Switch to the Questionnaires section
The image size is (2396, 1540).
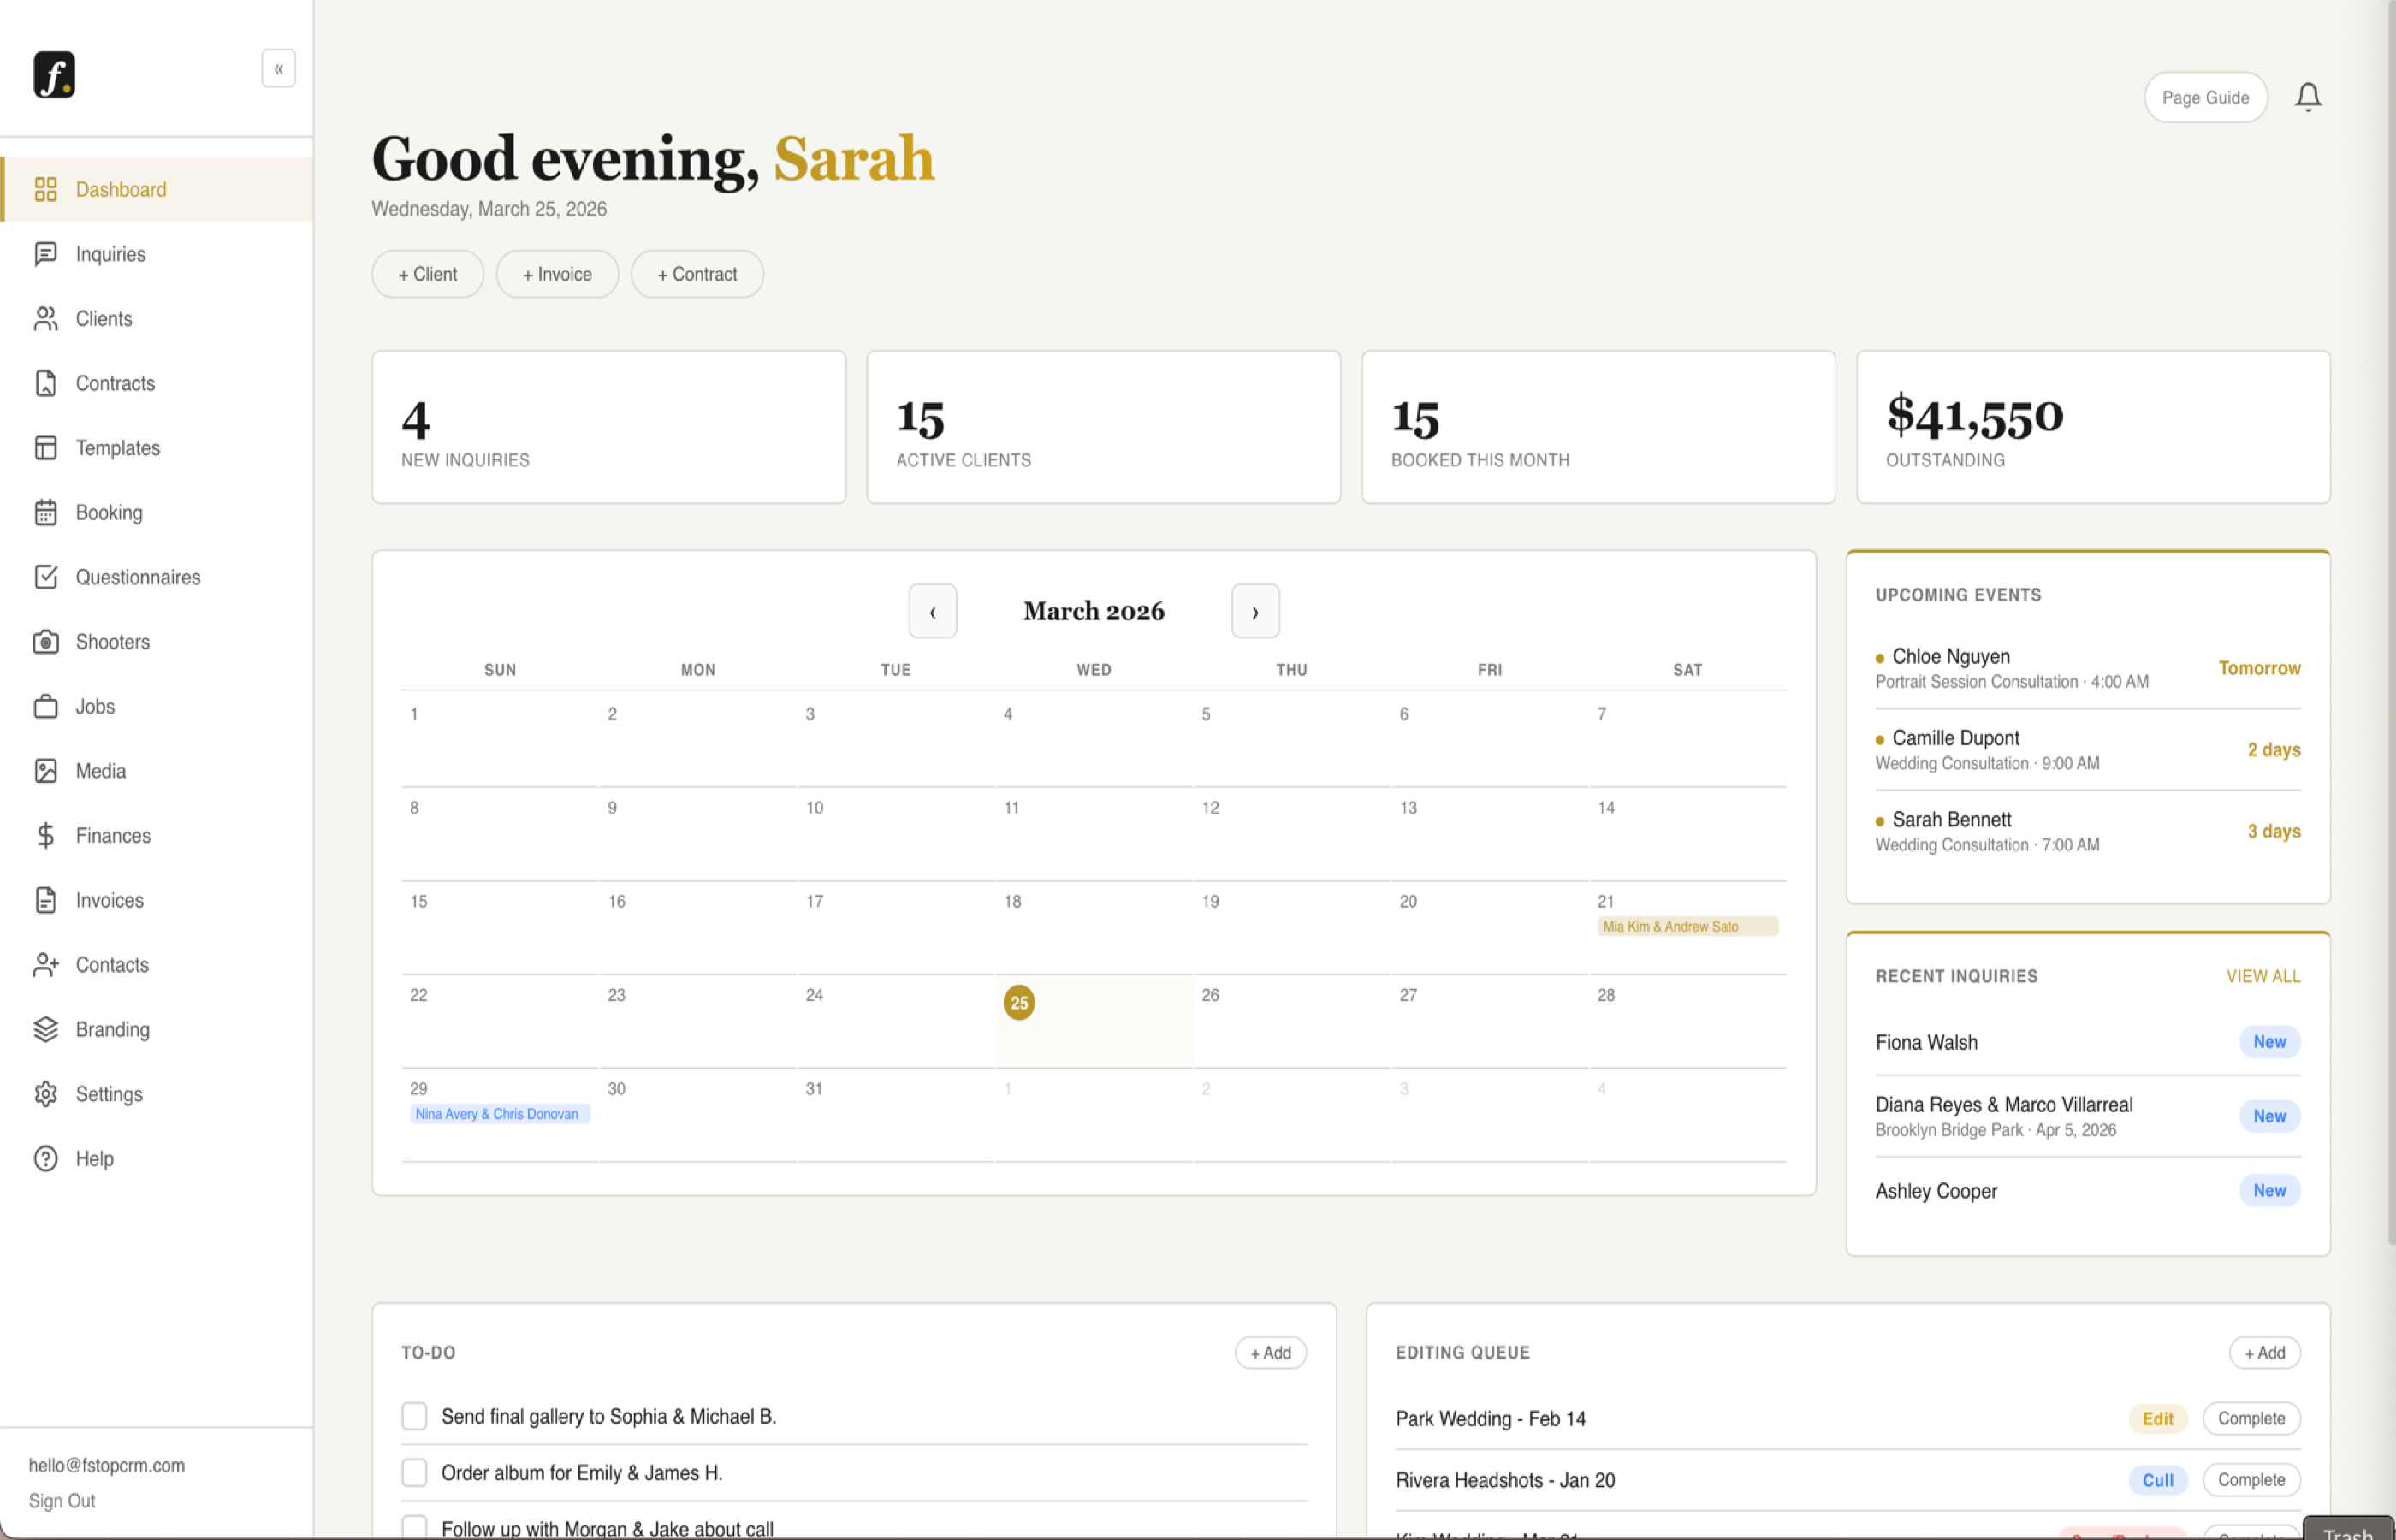coord(137,577)
